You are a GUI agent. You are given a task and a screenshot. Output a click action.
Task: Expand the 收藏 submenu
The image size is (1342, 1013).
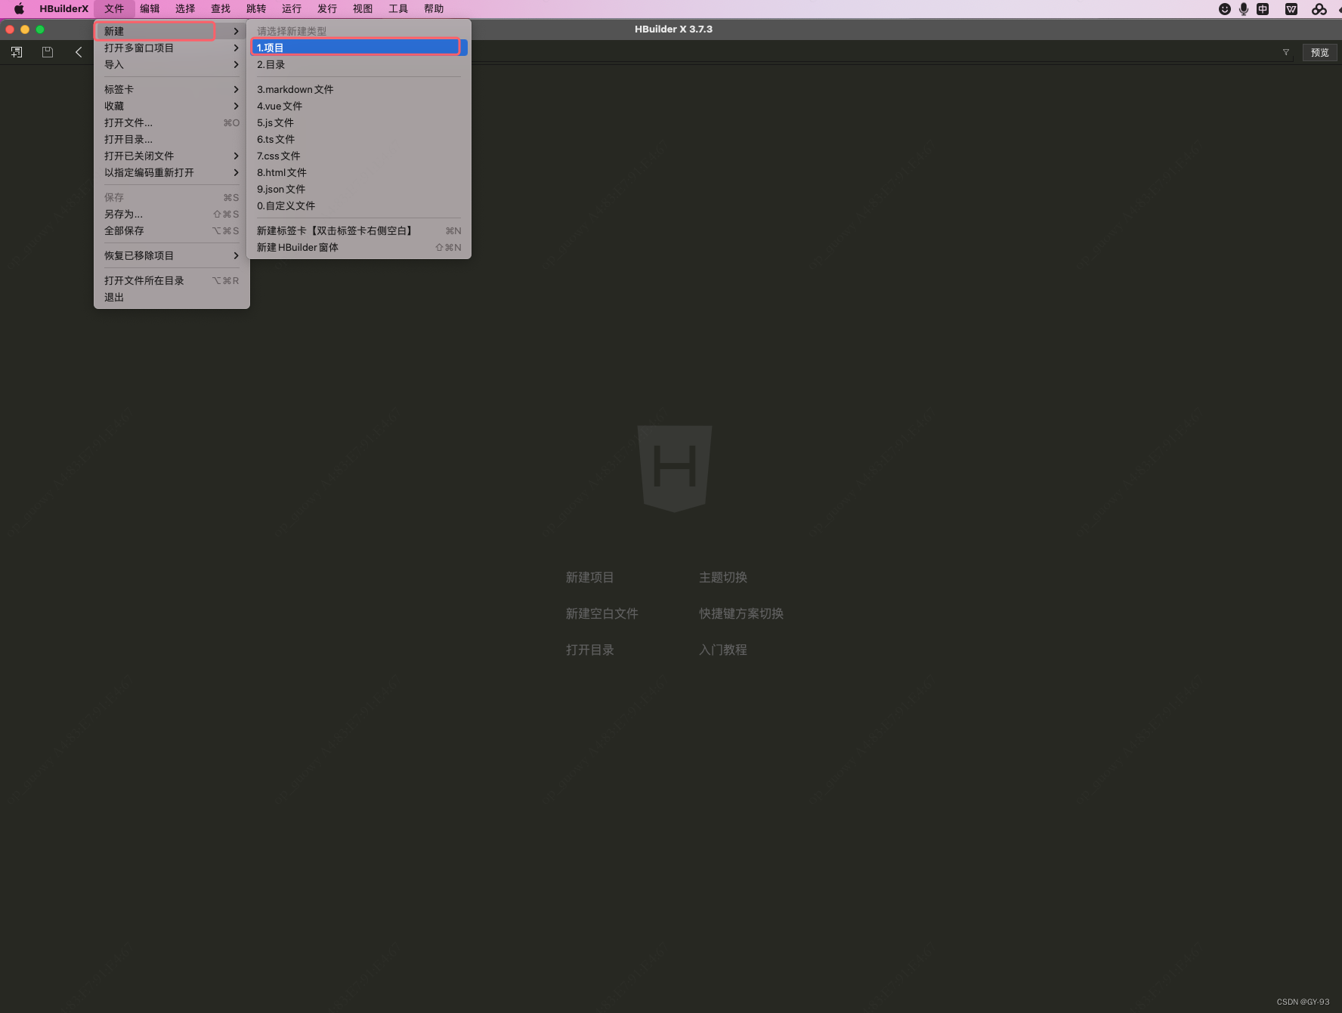tap(172, 106)
